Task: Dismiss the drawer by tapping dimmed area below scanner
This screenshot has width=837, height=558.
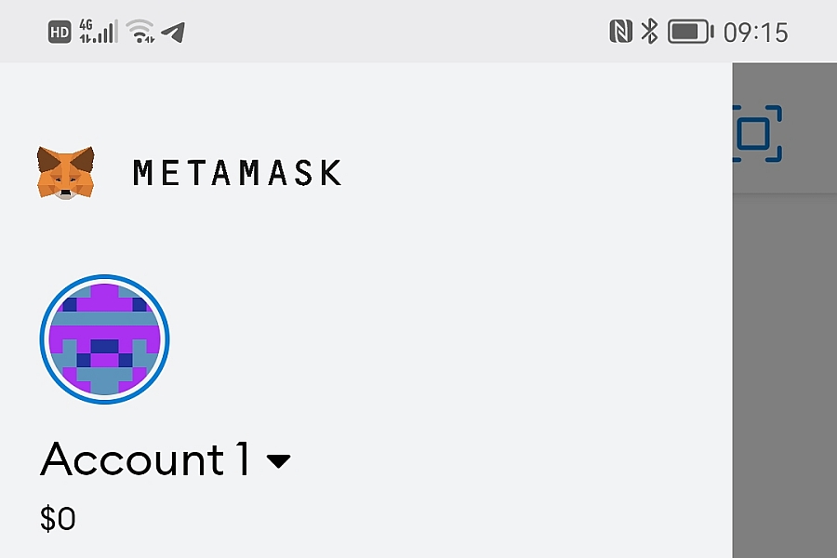Action: pyautogui.click(x=785, y=374)
